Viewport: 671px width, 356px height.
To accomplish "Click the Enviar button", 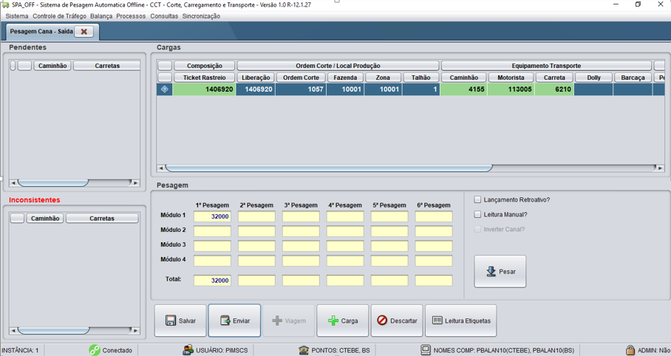I will [x=234, y=321].
